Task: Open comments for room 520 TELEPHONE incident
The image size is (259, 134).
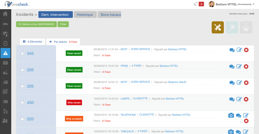Action: [x=238, y=115]
